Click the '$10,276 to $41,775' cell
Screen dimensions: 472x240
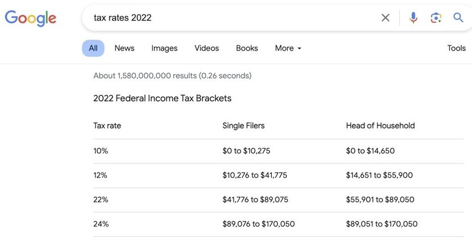(255, 175)
